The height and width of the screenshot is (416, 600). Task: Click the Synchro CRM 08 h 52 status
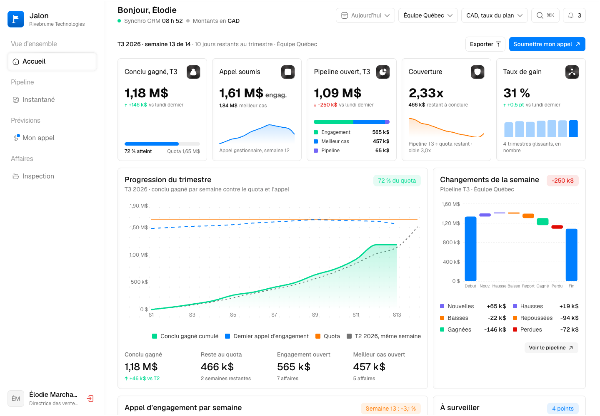[x=150, y=21]
